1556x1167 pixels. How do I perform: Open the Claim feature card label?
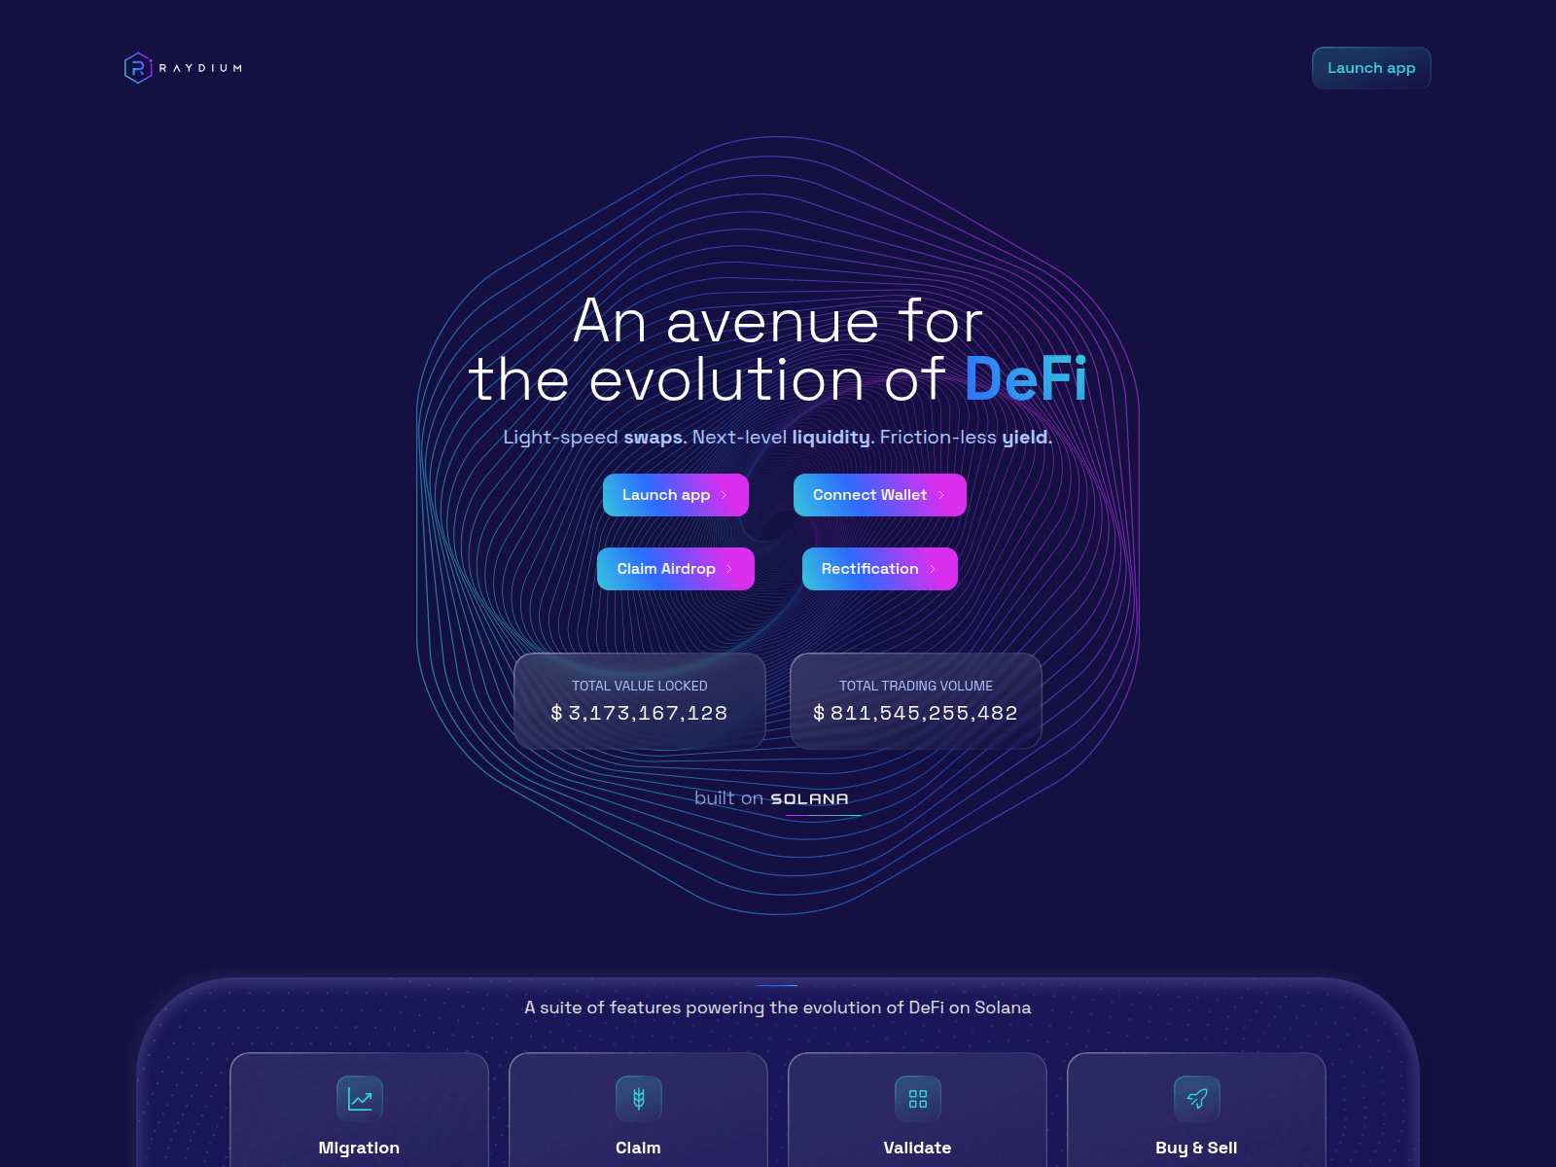[638, 1148]
